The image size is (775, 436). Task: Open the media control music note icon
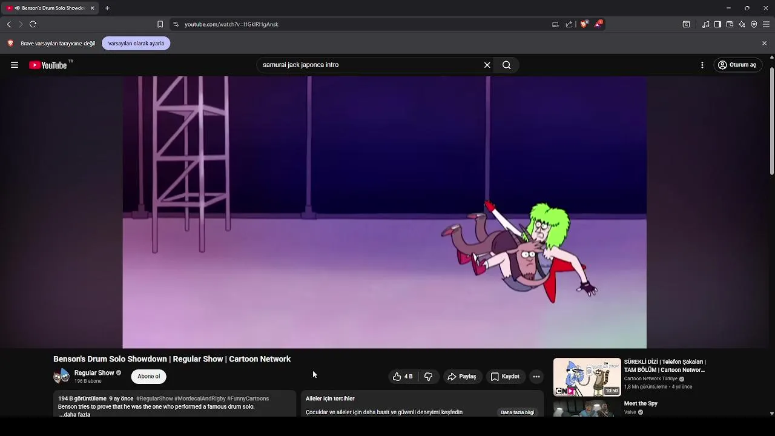pyautogui.click(x=706, y=24)
